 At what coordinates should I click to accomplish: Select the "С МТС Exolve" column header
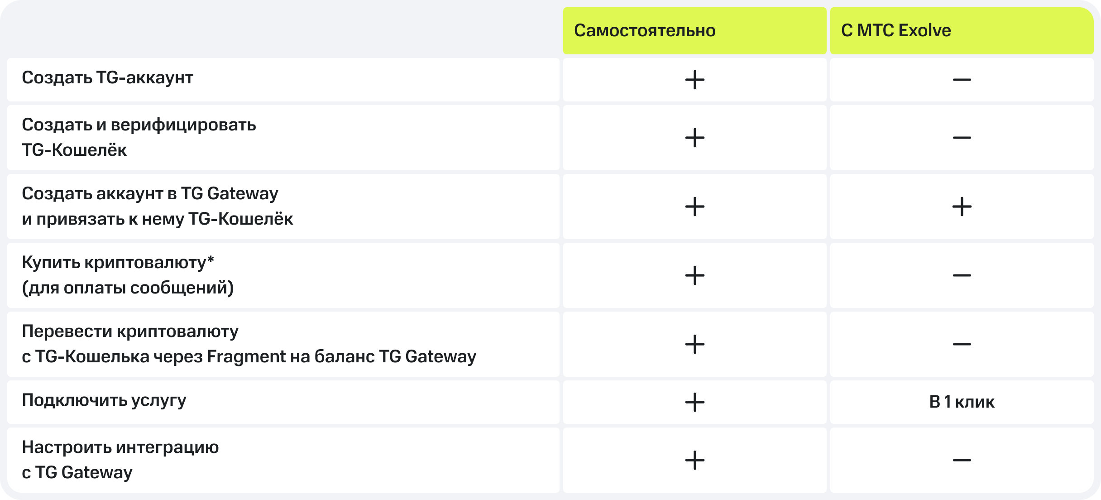(896, 31)
